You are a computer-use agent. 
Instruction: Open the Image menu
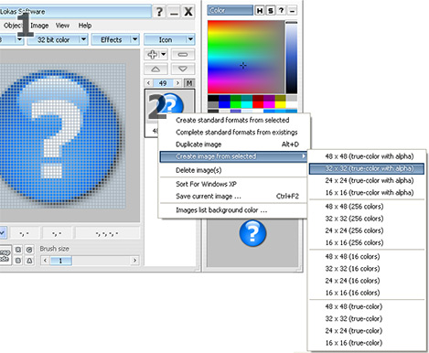39,26
